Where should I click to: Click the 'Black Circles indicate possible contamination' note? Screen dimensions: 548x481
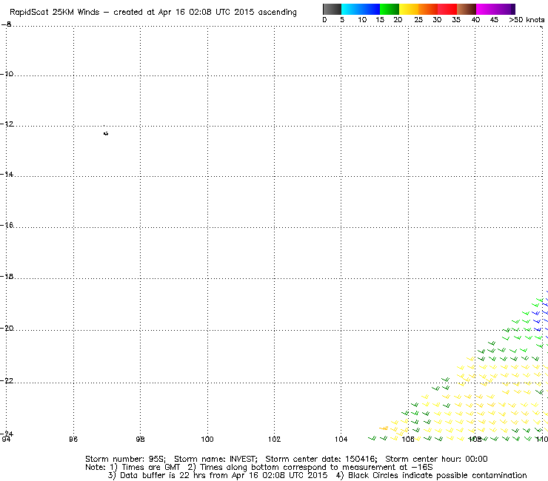pyautogui.click(x=438, y=475)
